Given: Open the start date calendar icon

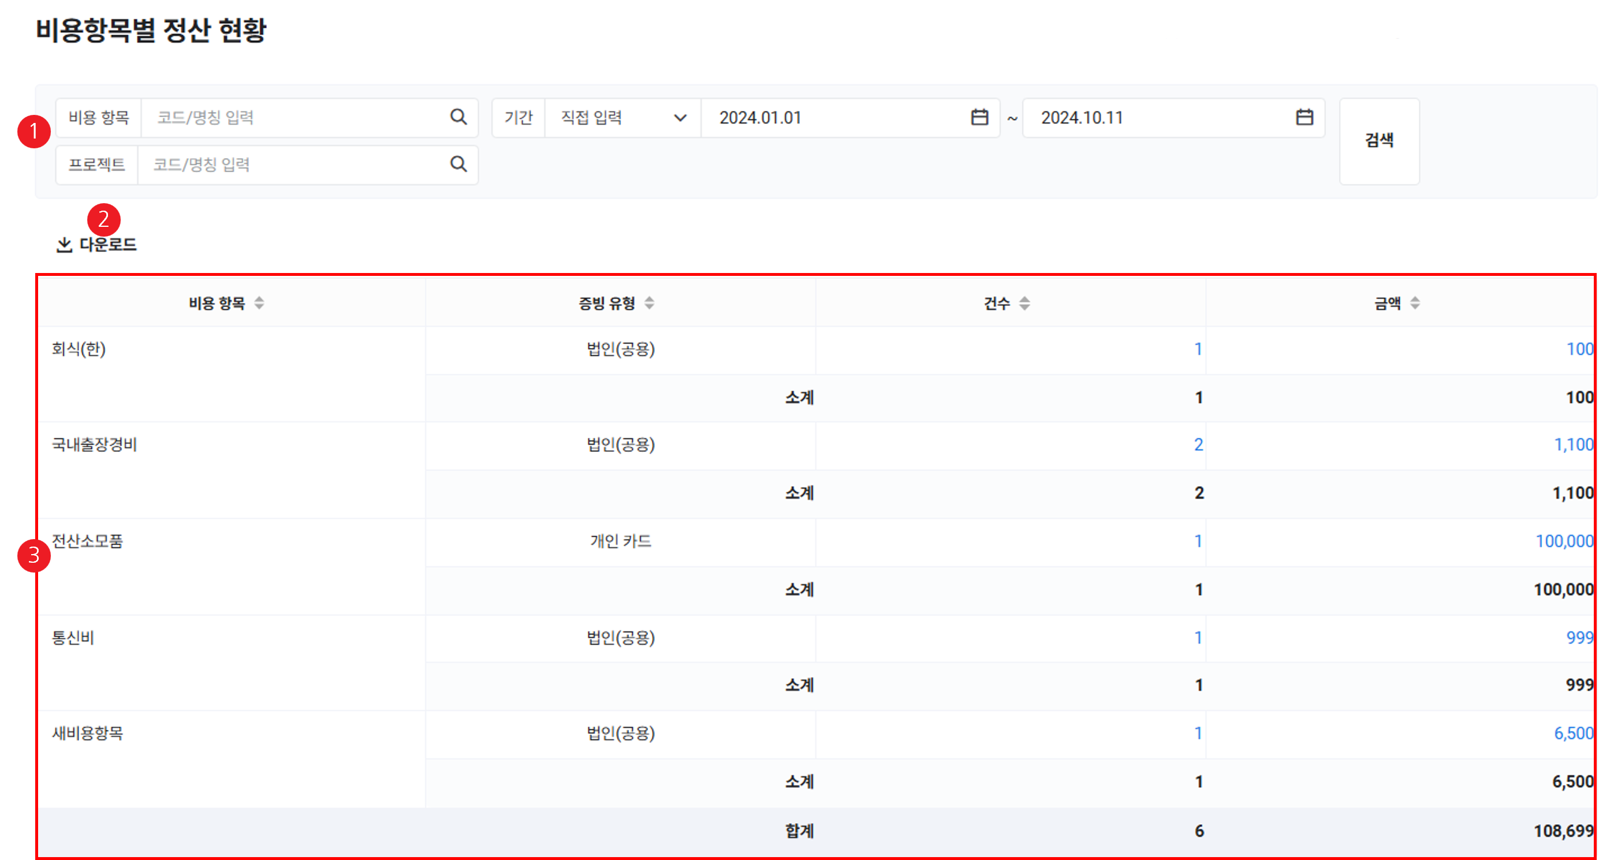Looking at the screenshot, I should tap(979, 117).
